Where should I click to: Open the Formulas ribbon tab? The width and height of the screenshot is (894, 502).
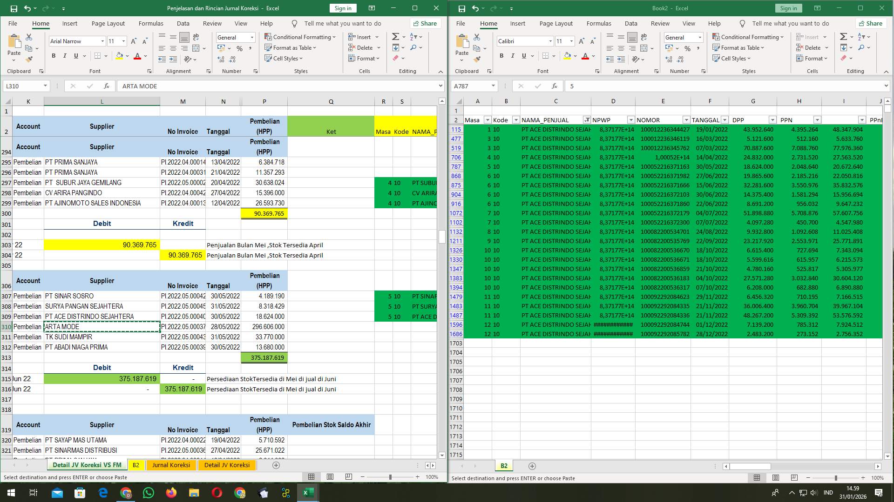tap(151, 23)
